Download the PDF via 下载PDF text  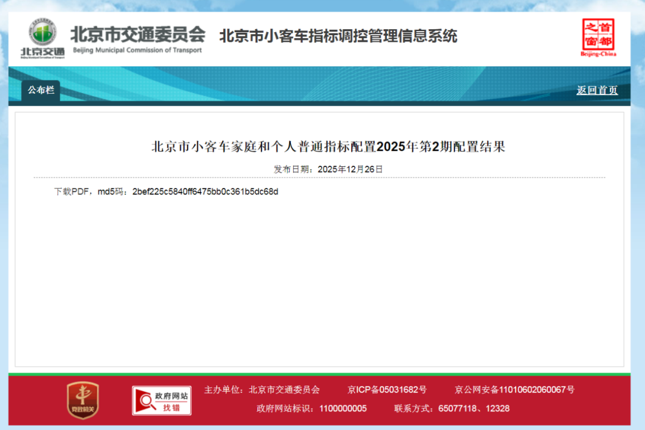coord(72,191)
